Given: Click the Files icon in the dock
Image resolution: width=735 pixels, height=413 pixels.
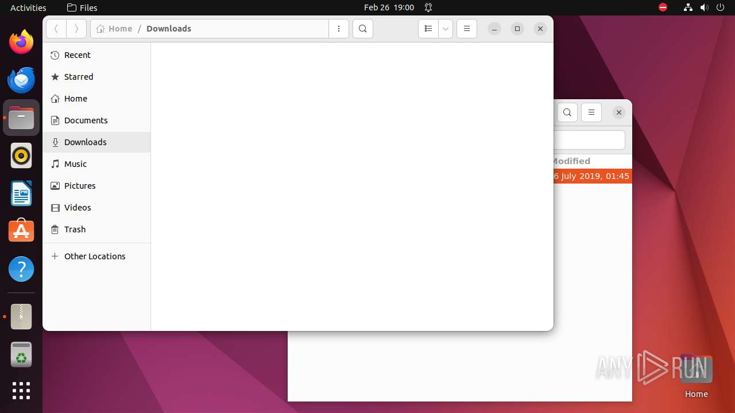Looking at the screenshot, I should [21, 118].
